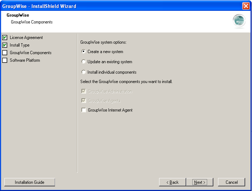Open the Installation Guide
252x191 pixels.
(30, 182)
